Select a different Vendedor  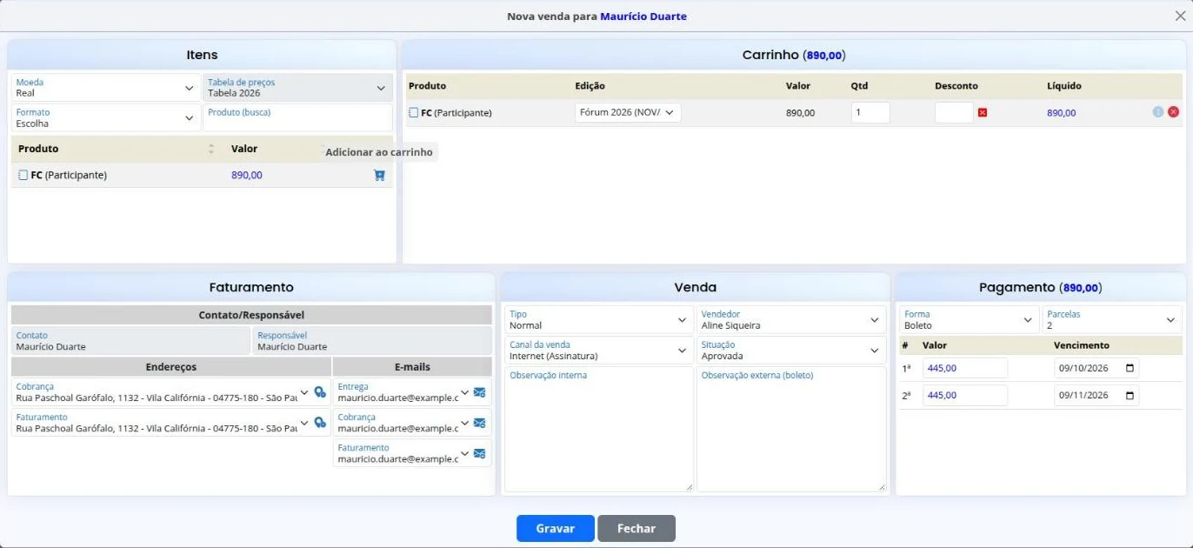click(791, 320)
